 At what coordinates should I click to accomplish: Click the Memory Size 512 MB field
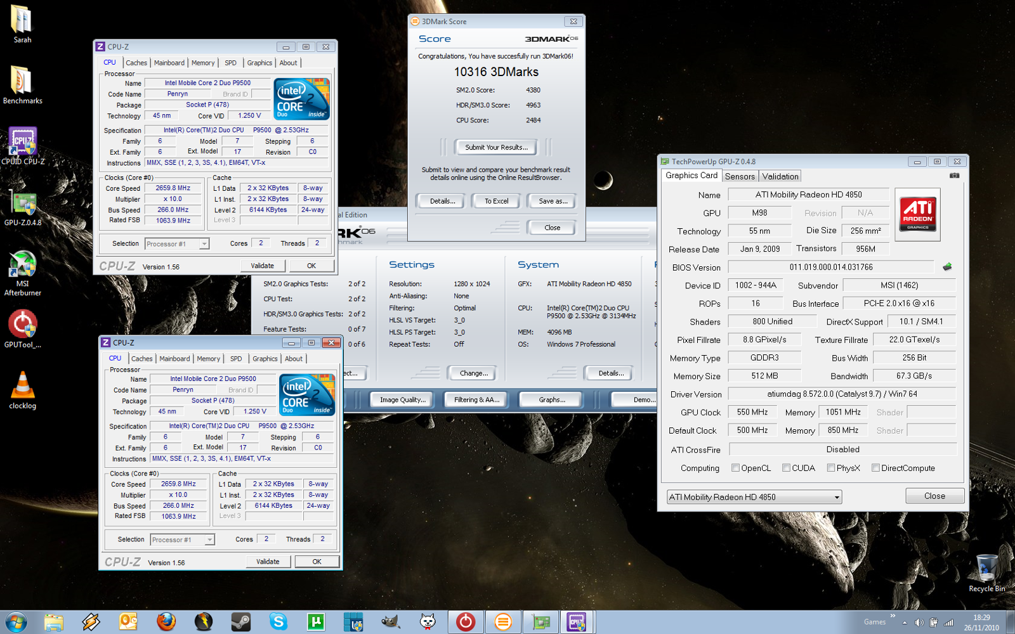764,376
